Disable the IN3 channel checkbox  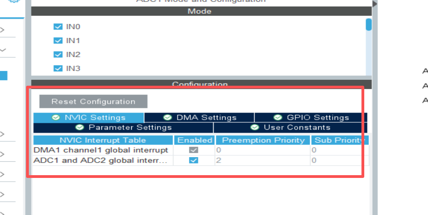pyautogui.click(x=58, y=69)
